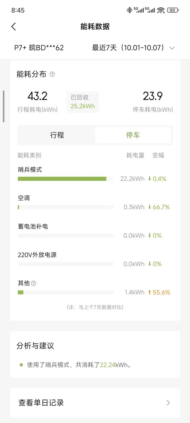Tap the Wi-Fi status icon
The image size is (190, 423).
pos(161,10)
